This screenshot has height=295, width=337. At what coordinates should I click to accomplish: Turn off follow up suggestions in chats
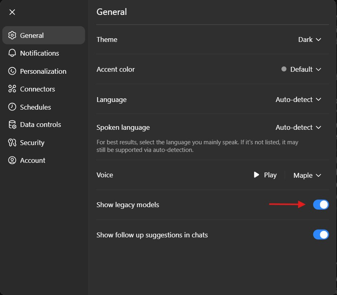click(x=321, y=235)
